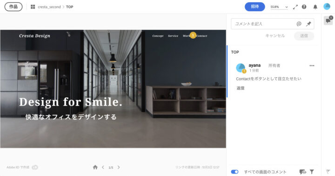Open the help question mark icon
The image size is (335, 176).
pyautogui.click(x=304, y=7)
